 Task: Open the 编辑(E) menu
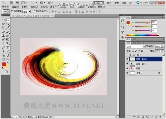point(15,7)
